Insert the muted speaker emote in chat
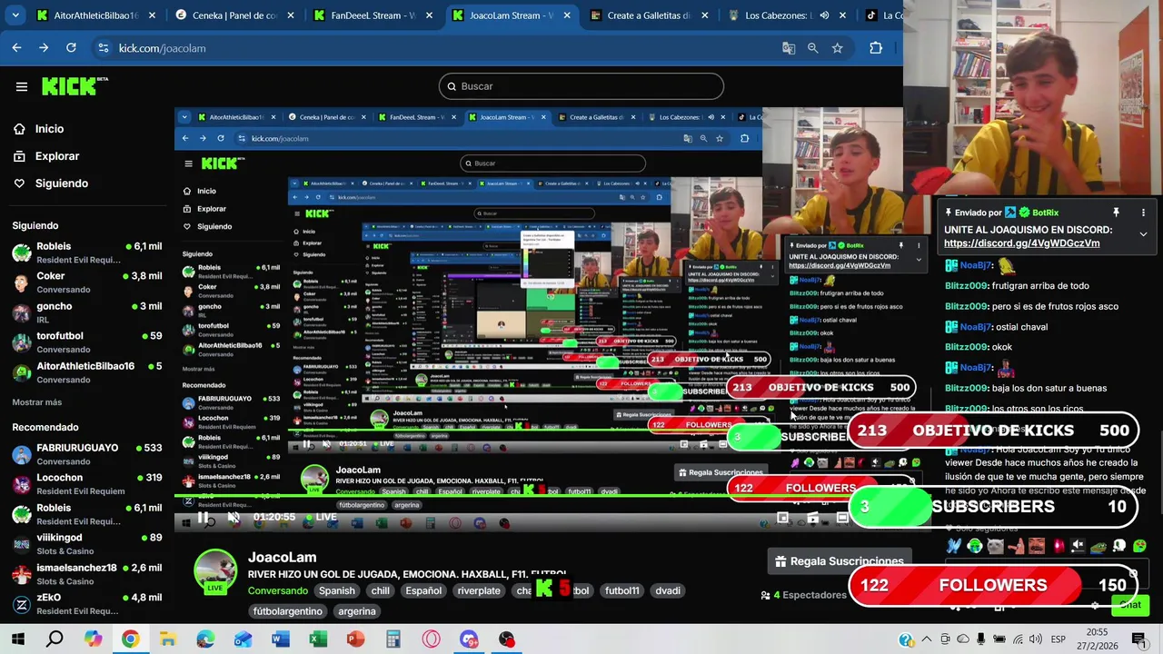 click(1078, 546)
